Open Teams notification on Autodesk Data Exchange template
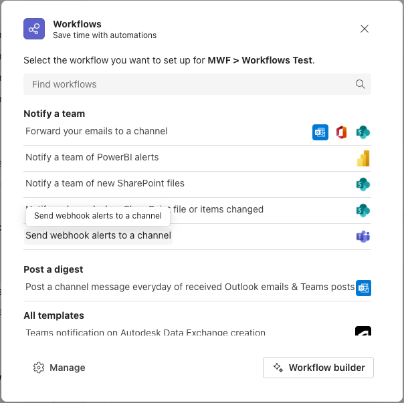The width and height of the screenshot is (404, 403). coord(145,332)
